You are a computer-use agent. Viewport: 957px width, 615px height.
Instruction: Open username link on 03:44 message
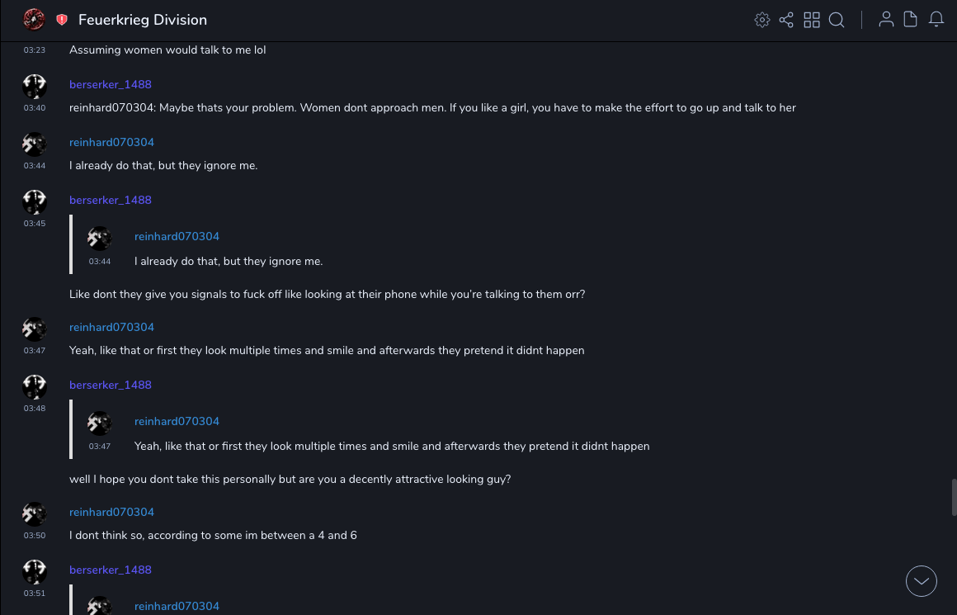point(111,143)
